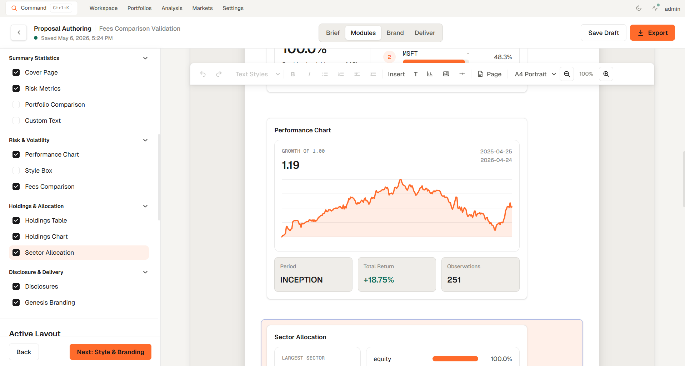Toggle bold formatting in editor toolbar
Viewport: 685px width, 366px height.
pyautogui.click(x=293, y=74)
